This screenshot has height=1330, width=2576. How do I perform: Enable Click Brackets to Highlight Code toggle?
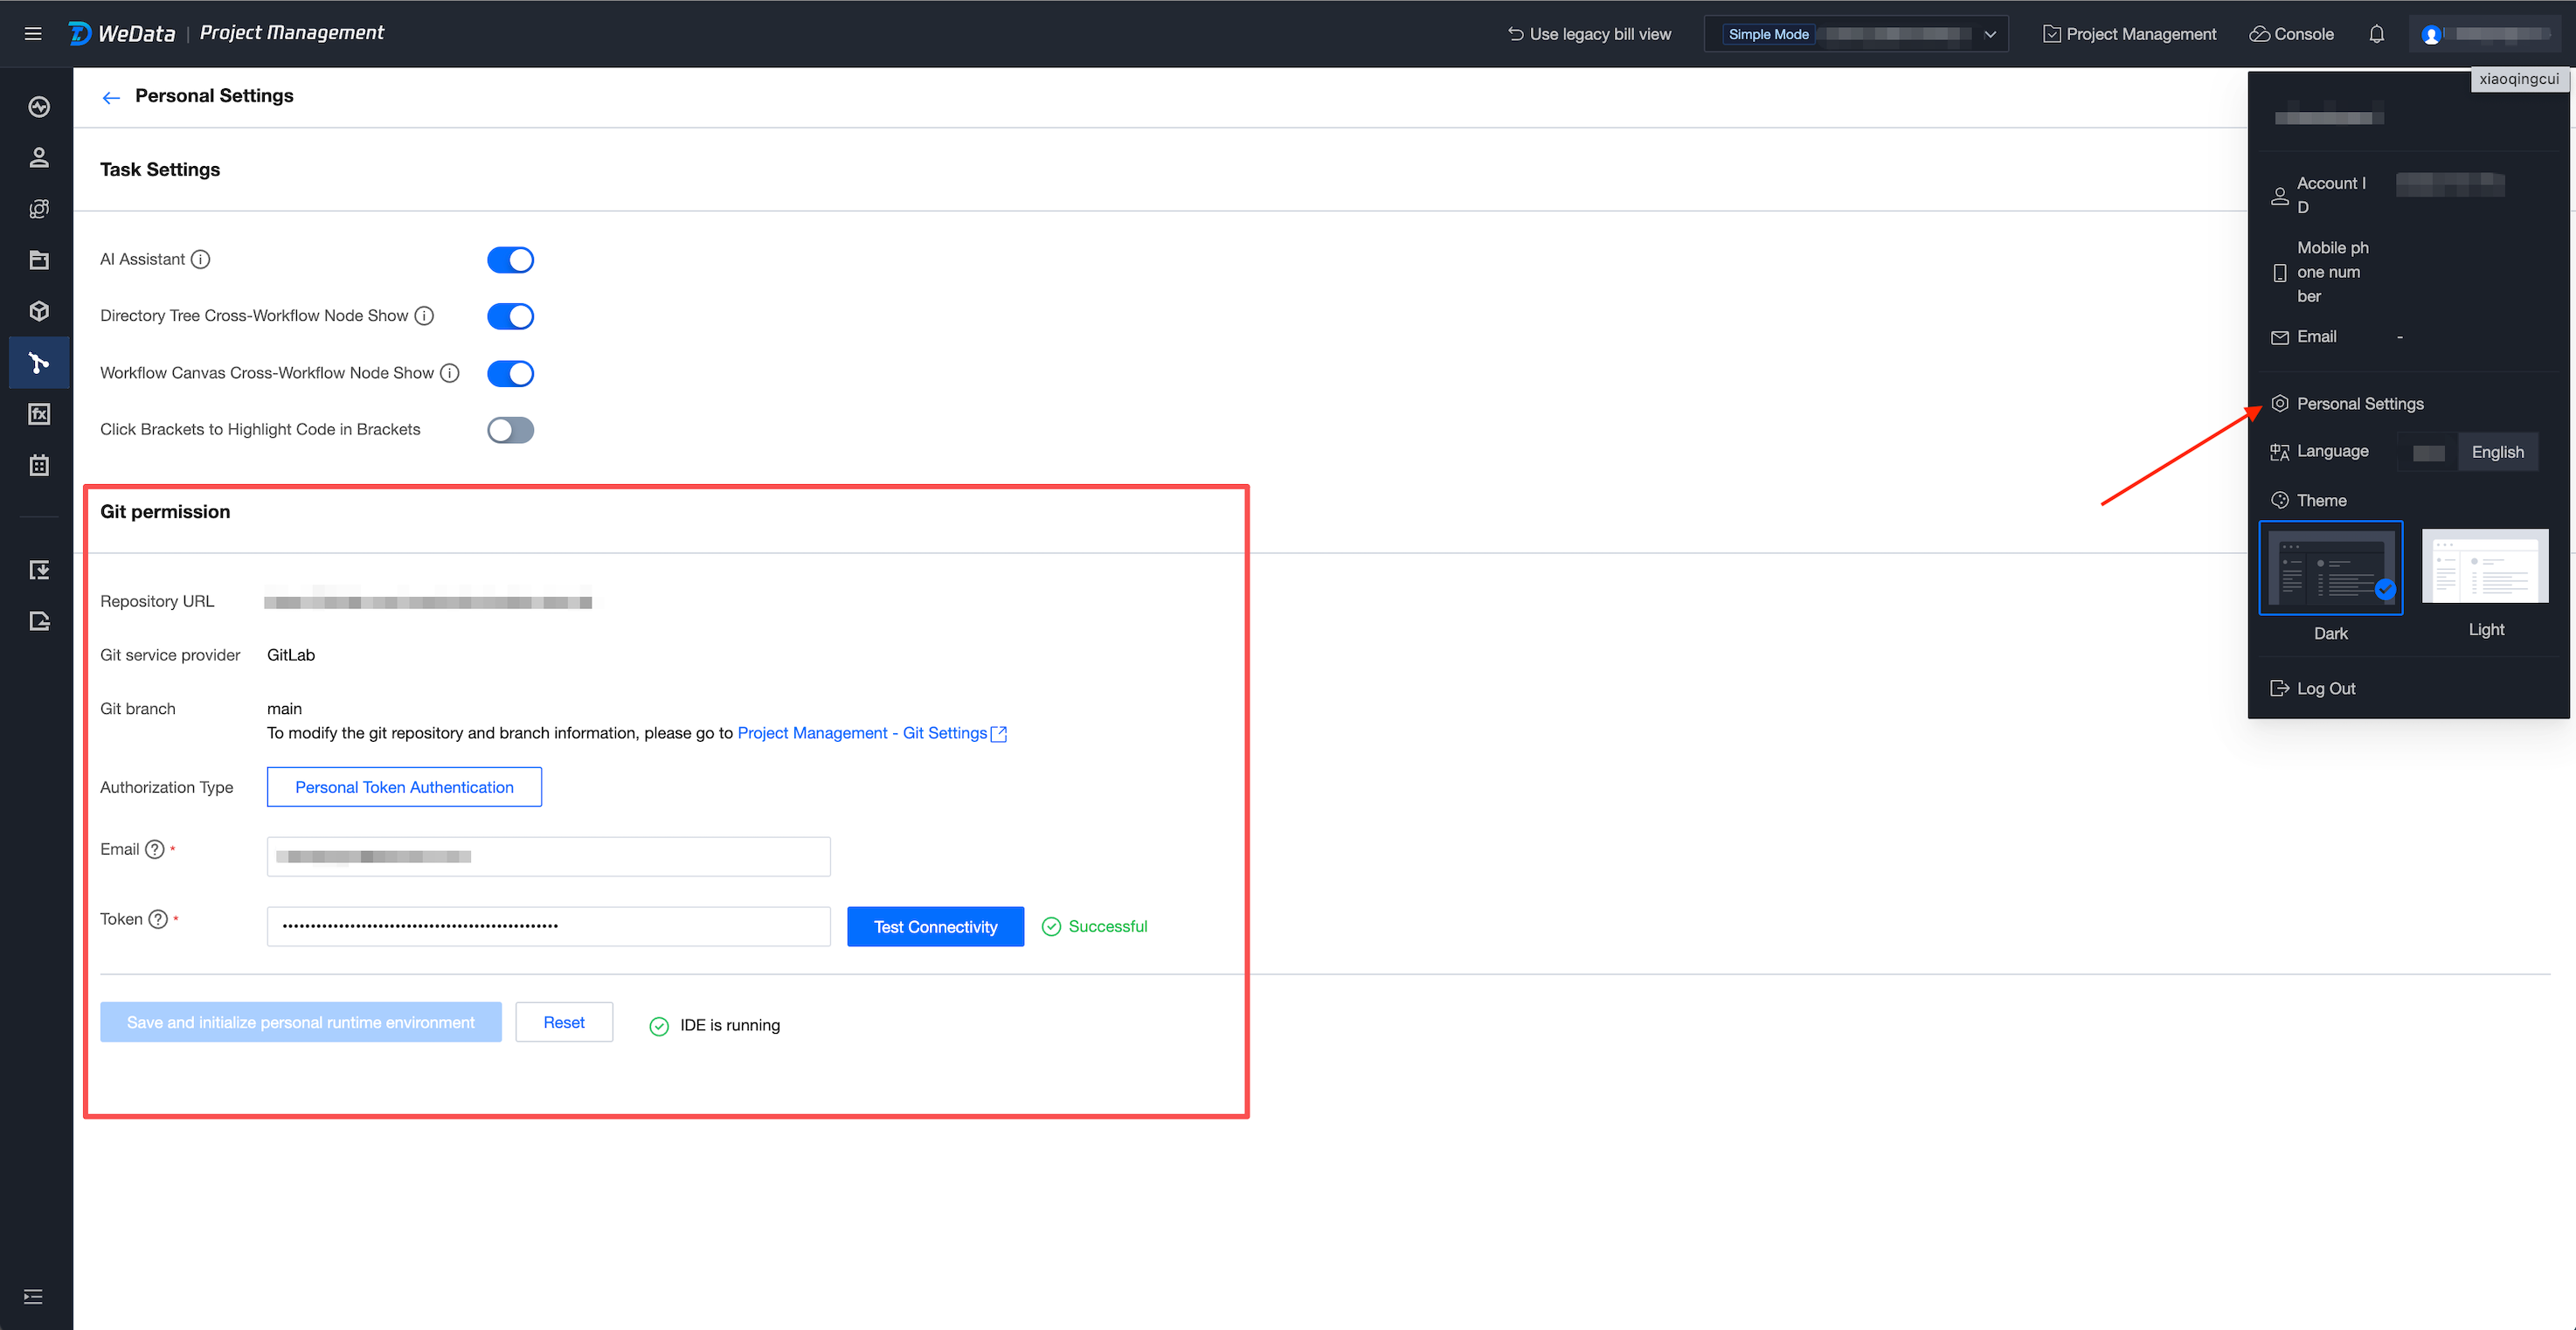click(x=510, y=430)
